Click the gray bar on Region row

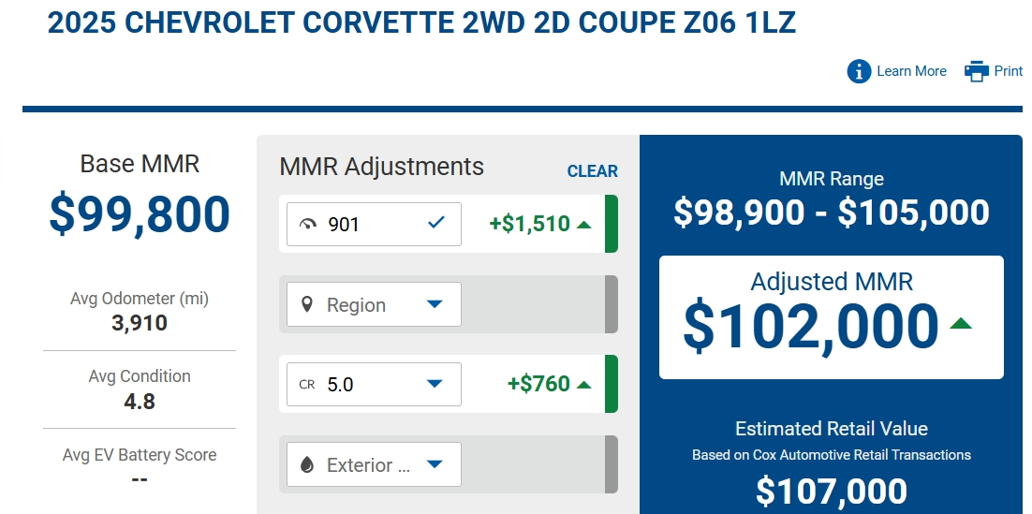(x=612, y=304)
